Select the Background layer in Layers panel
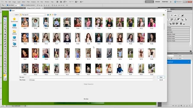This screenshot has width=193, height=108. pos(179,62)
